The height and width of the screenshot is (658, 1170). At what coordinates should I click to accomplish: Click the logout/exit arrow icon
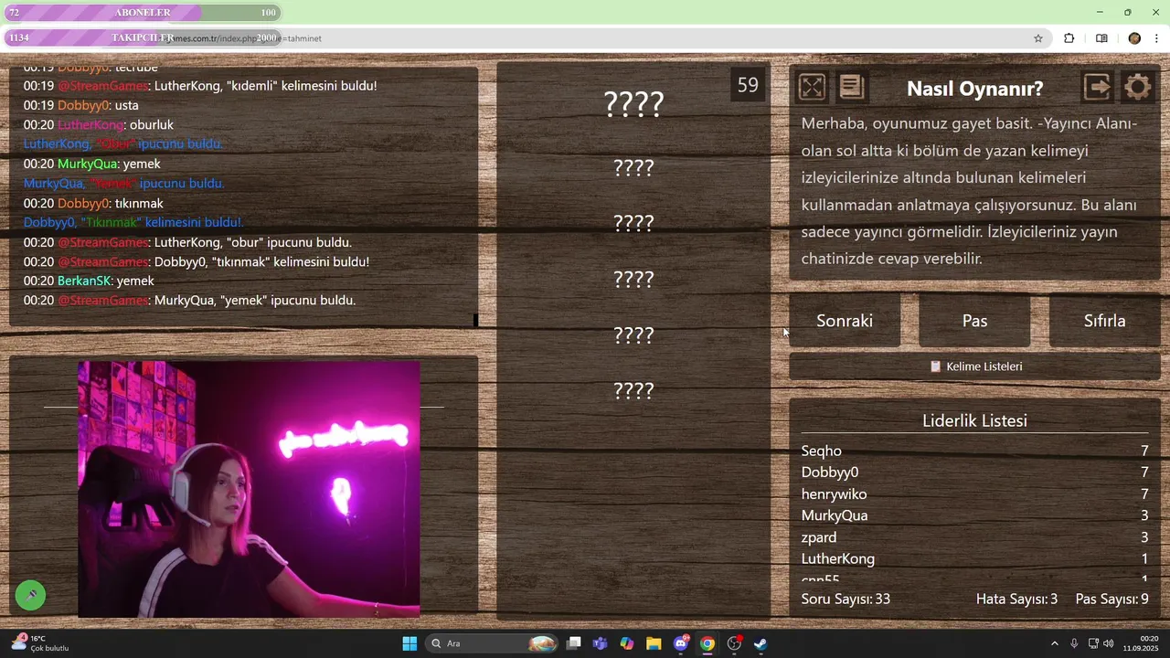click(1097, 87)
